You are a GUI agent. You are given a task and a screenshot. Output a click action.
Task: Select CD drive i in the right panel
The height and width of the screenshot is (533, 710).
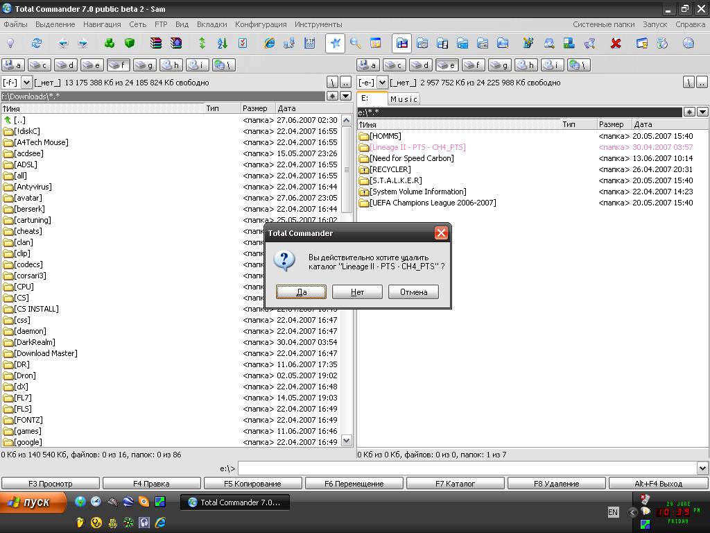tap(553, 65)
